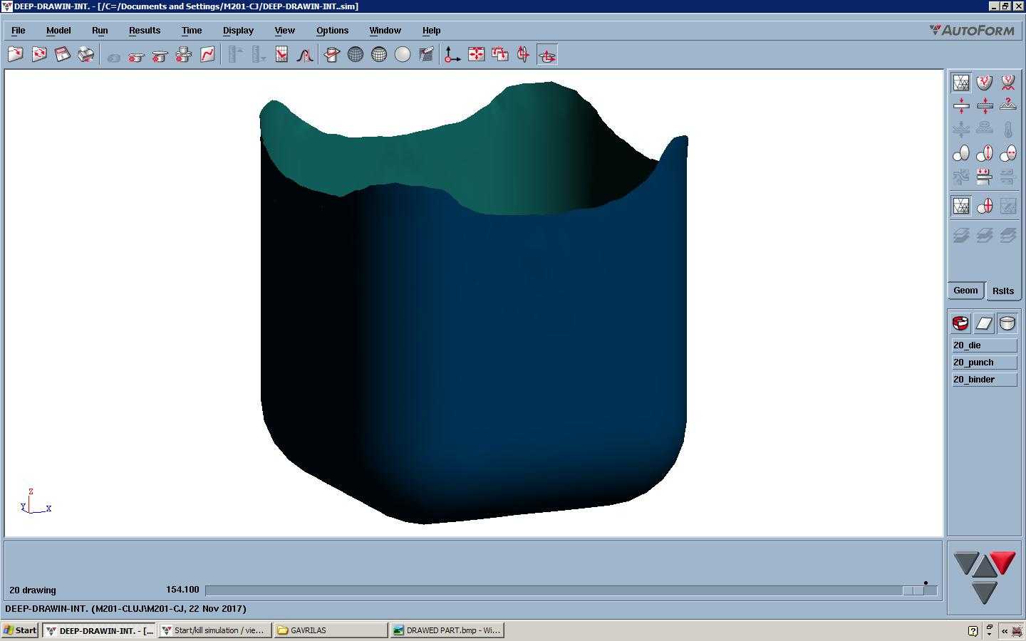Click the checklist report icon

coord(281,55)
